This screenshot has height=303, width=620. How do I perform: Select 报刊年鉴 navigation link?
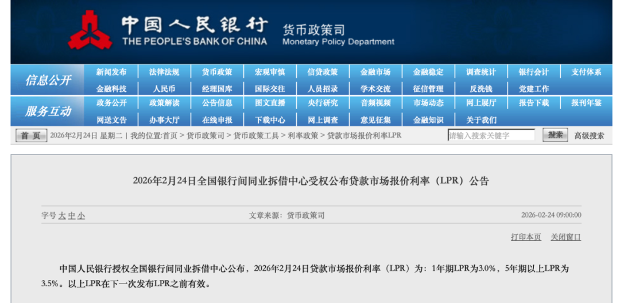pos(586,103)
